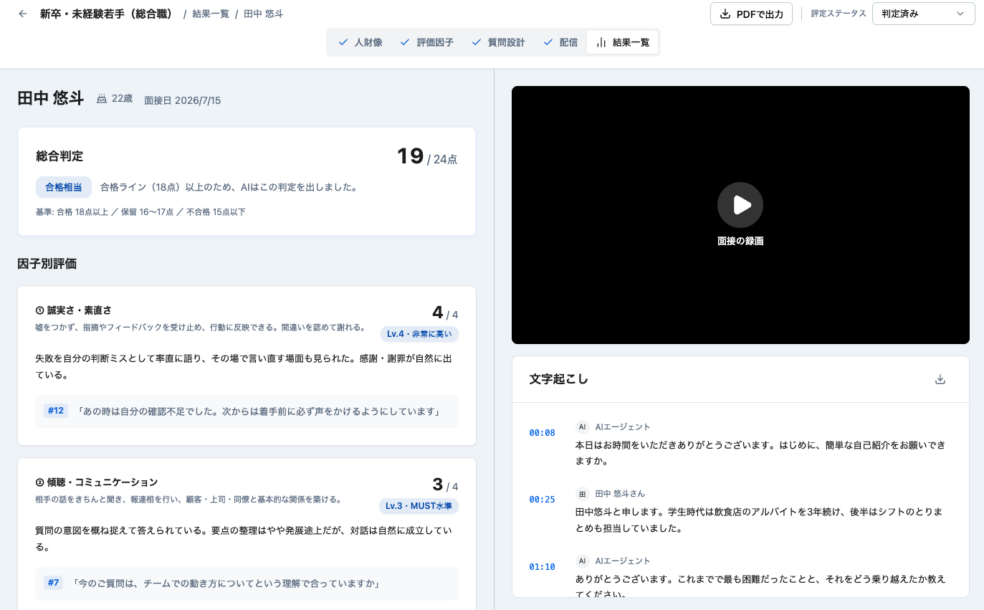The image size is (984, 610).
Task: Go back using the left arrow icon
Action: pos(23,14)
